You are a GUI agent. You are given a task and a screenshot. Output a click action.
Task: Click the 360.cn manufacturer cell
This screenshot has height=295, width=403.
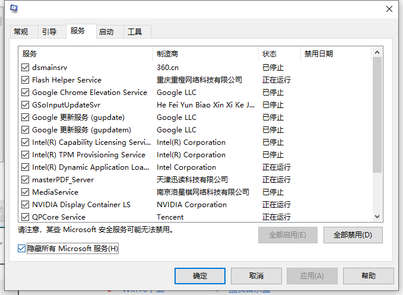[167, 68]
